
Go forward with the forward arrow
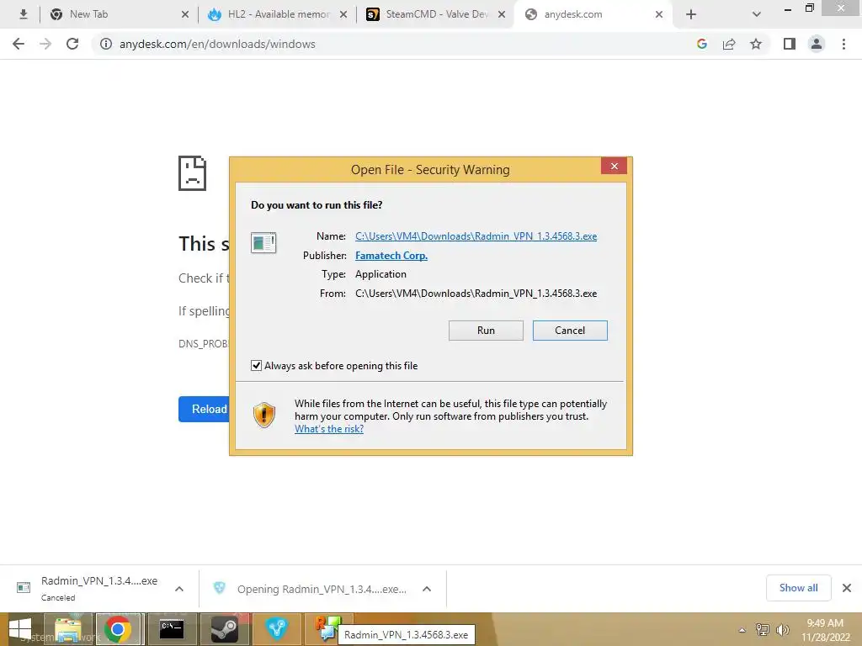[x=45, y=44]
